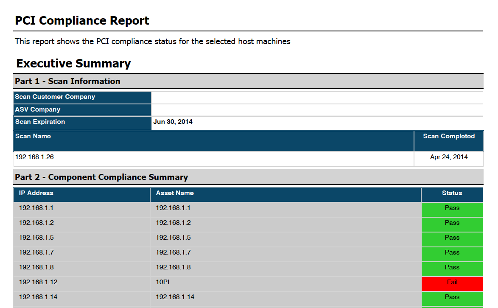Screen dimensions: 498x308
Task: Click IP address 192.168.1.12 in the table
Action: (x=38, y=283)
